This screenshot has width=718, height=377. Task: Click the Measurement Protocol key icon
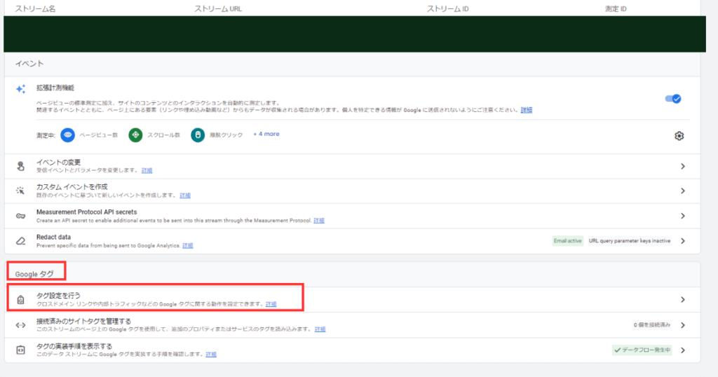(20, 216)
